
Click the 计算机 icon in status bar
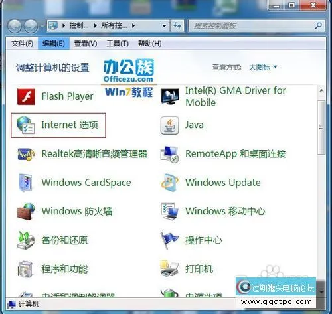coord(11,305)
